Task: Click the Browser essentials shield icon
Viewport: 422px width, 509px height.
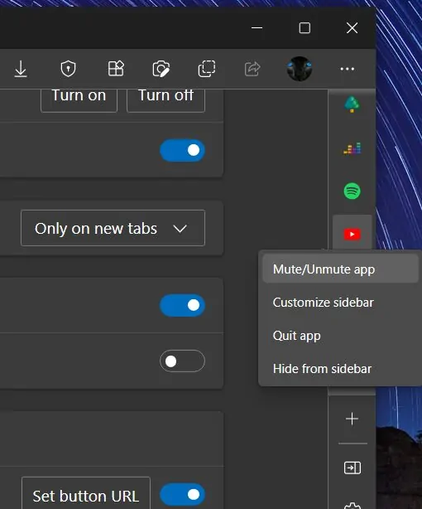Action: (x=68, y=69)
